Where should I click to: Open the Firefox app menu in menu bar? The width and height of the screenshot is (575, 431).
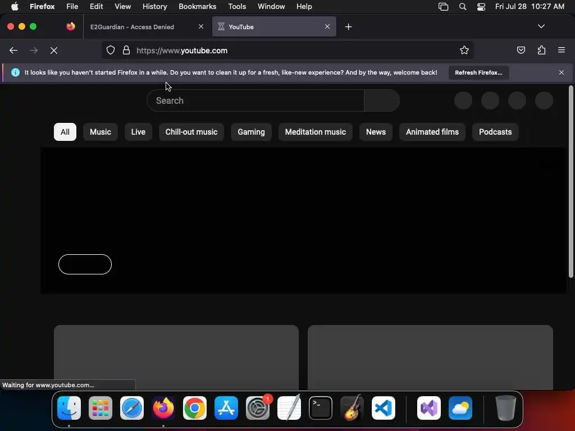[42, 6]
